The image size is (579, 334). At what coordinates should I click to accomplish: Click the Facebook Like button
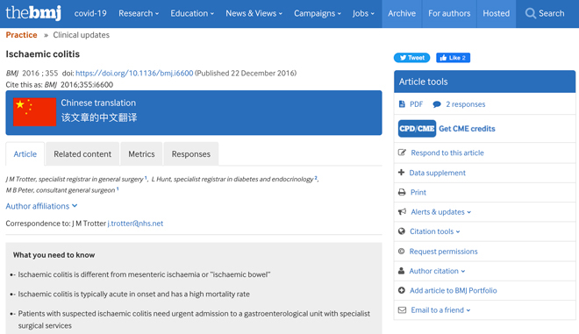click(x=453, y=58)
